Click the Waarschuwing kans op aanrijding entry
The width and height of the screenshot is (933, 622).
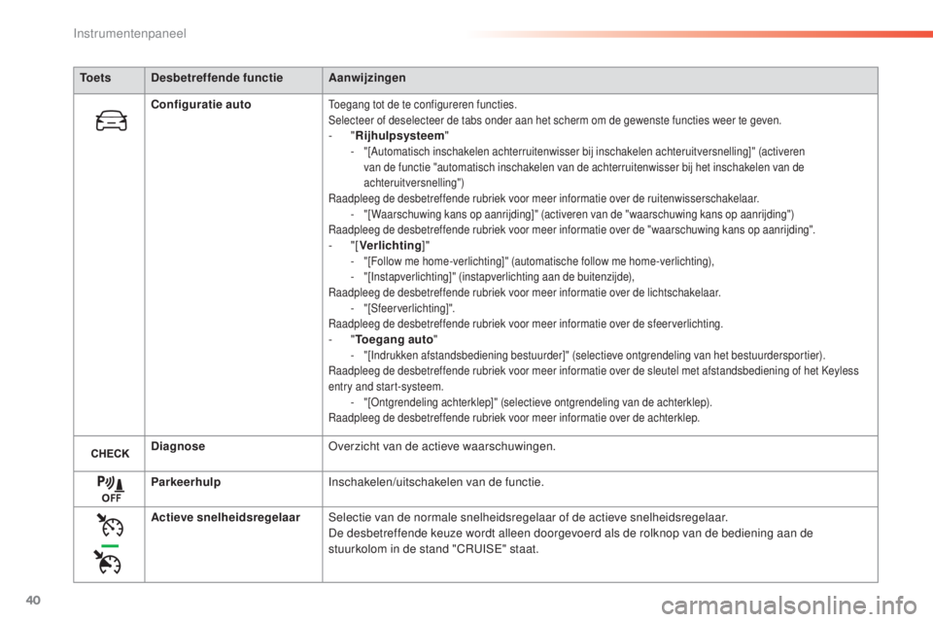pyautogui.click(x=578, y=214)
